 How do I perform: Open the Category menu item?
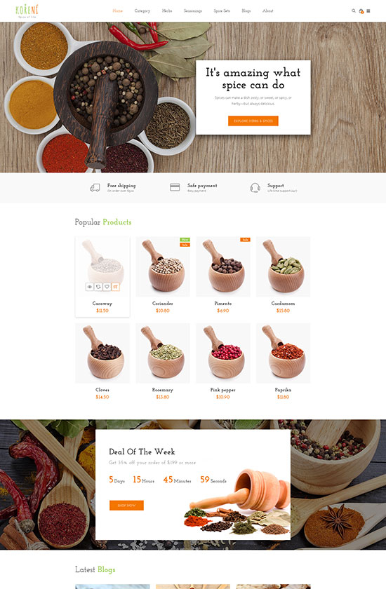pos(142,11)
